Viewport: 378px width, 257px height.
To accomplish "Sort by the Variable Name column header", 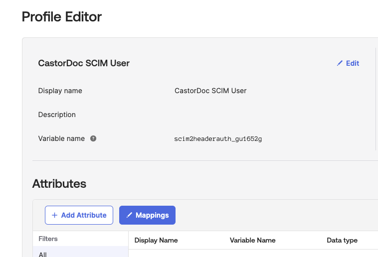I will tap(252, 240).
